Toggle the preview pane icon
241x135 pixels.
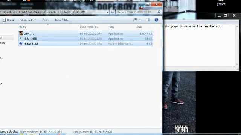coord(148,20)
